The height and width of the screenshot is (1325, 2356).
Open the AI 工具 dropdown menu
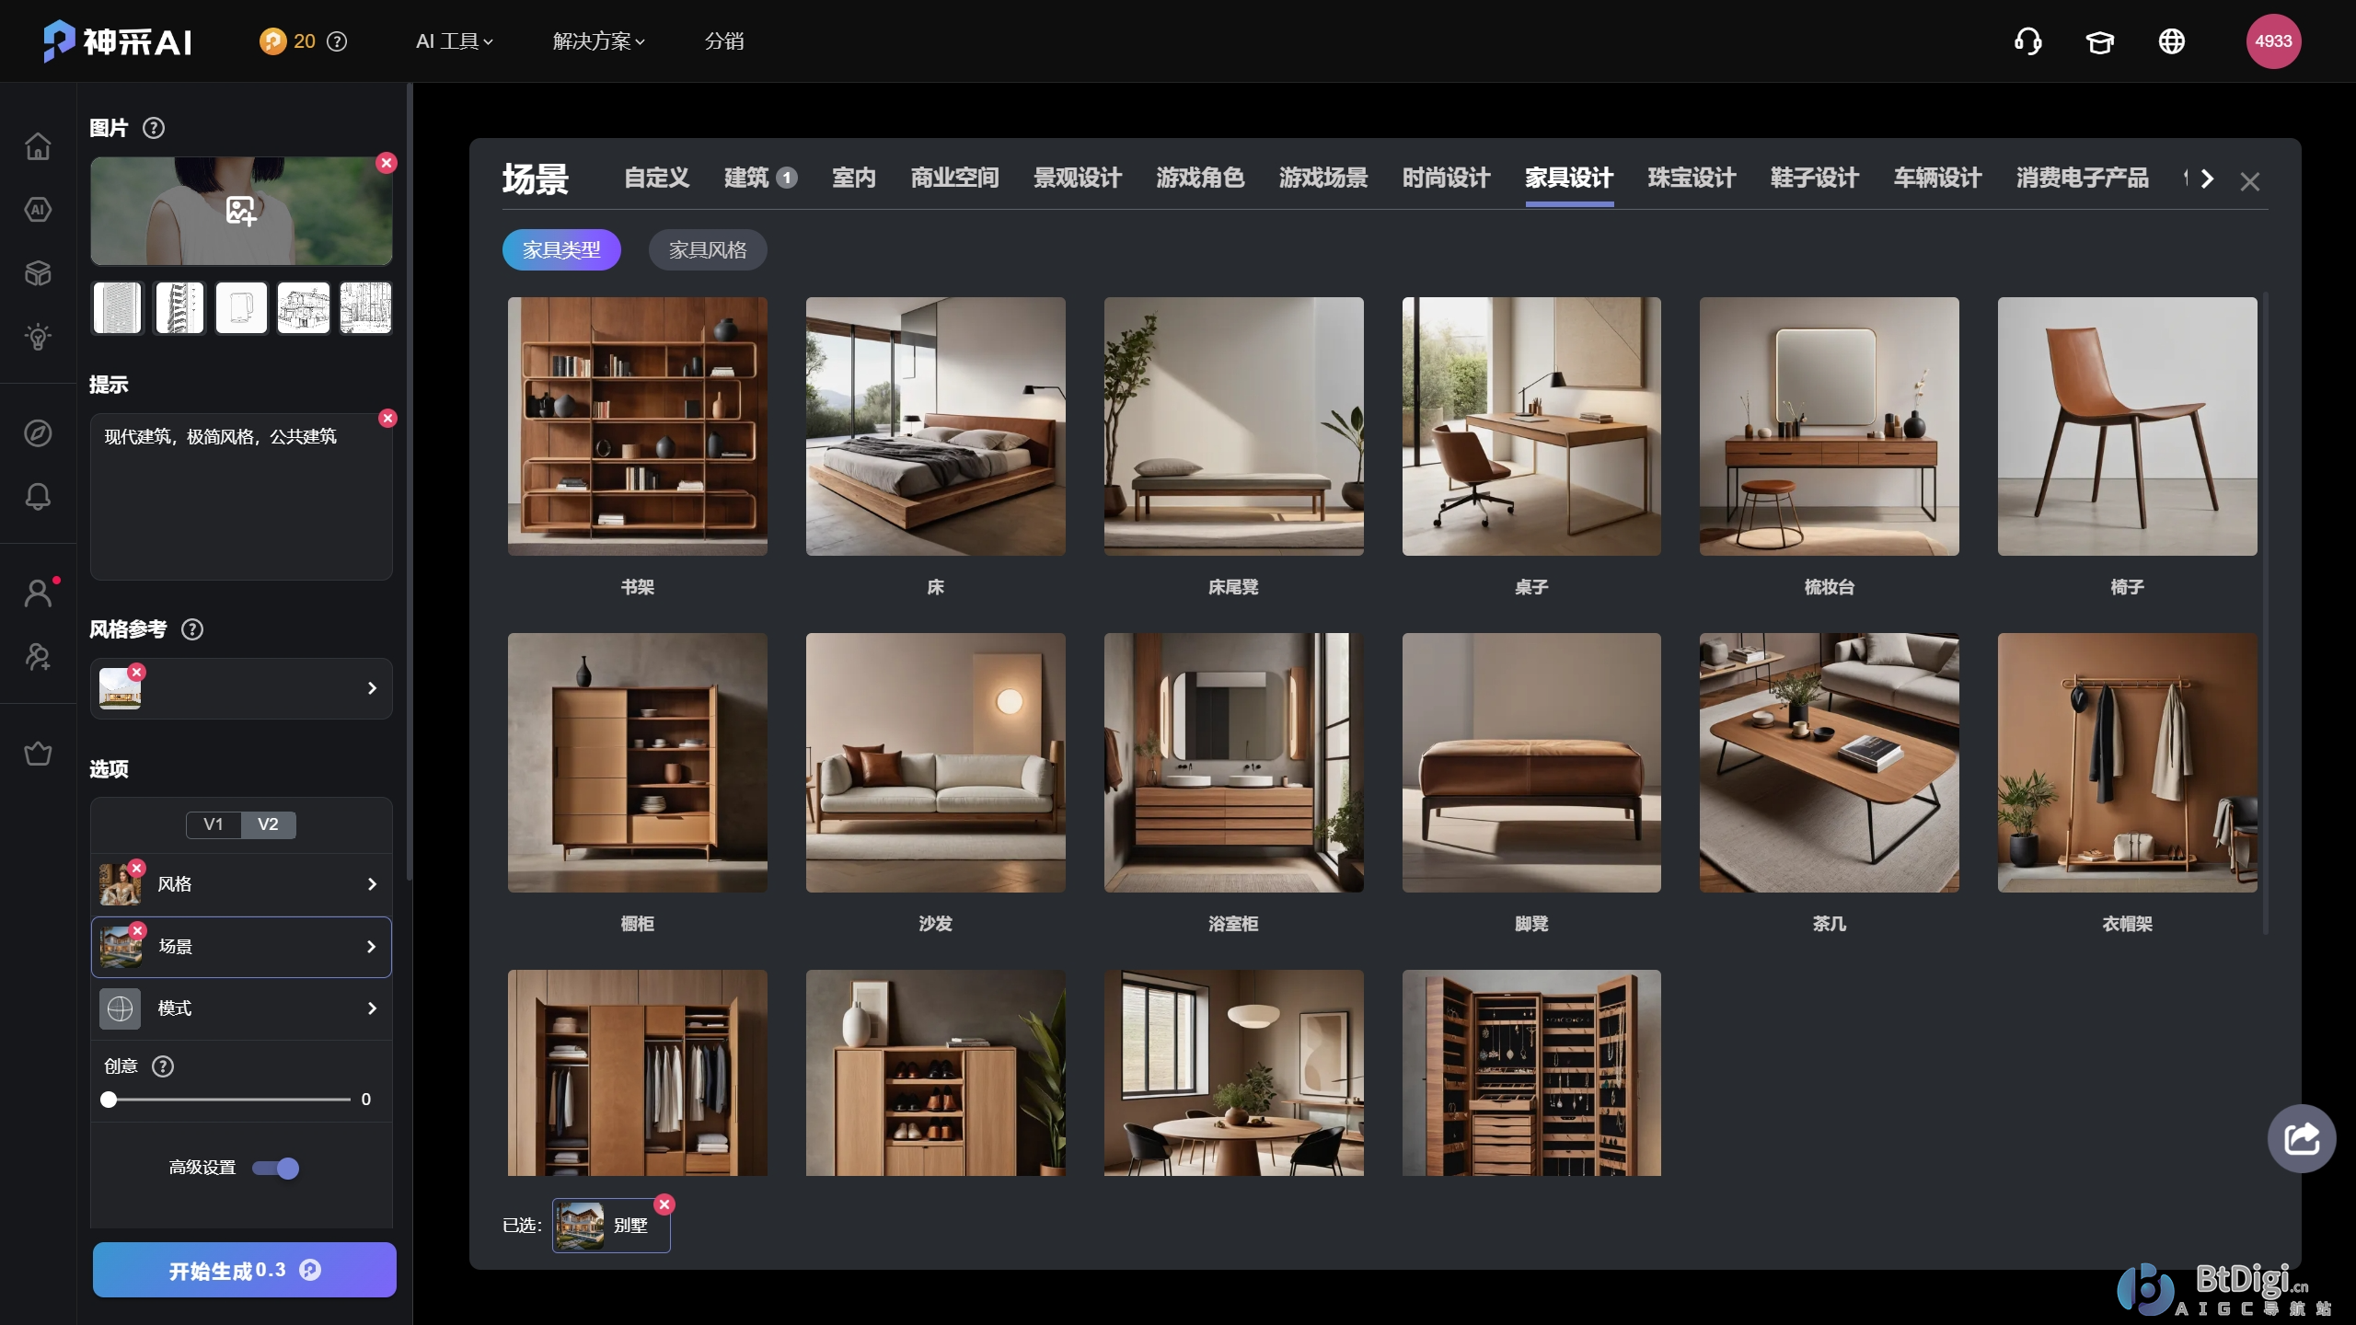455,41
